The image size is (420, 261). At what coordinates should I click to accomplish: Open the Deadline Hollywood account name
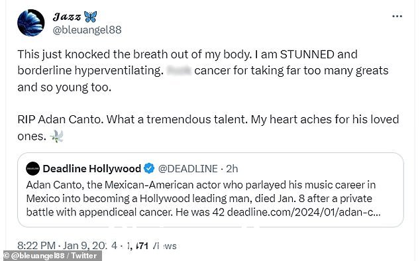click(91, 168)
